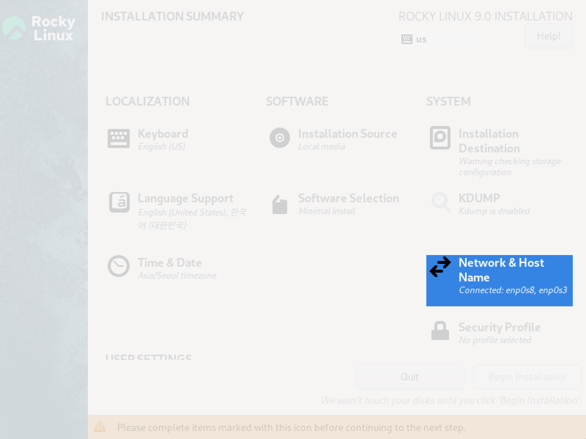Click the ROCKY LINUX 9.0 INSTALLATION title
This screenshot has height=439, width=586.
[485, 16]
